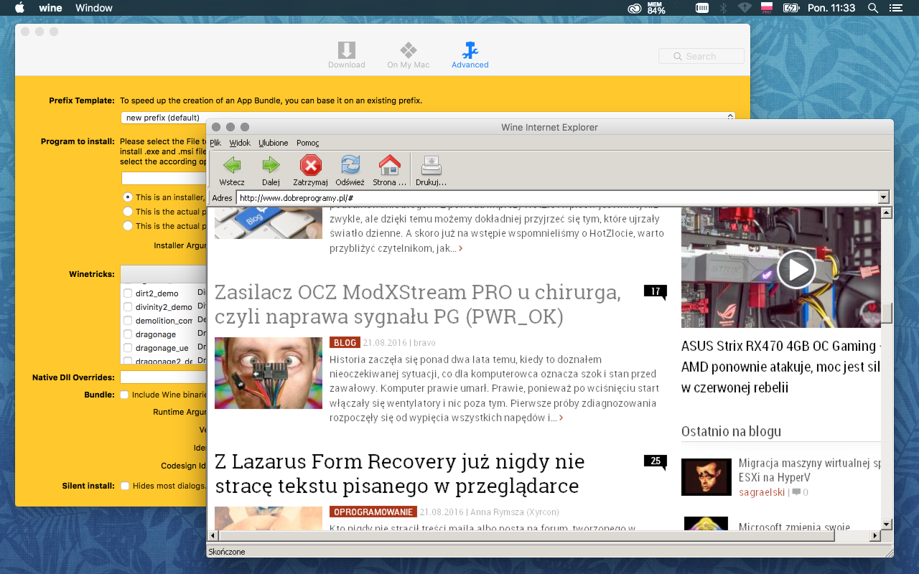The image size is (919, 574).
Task: Click the Native Dll Overrides field
Action: pyautogui.click(x=163, y=377)
